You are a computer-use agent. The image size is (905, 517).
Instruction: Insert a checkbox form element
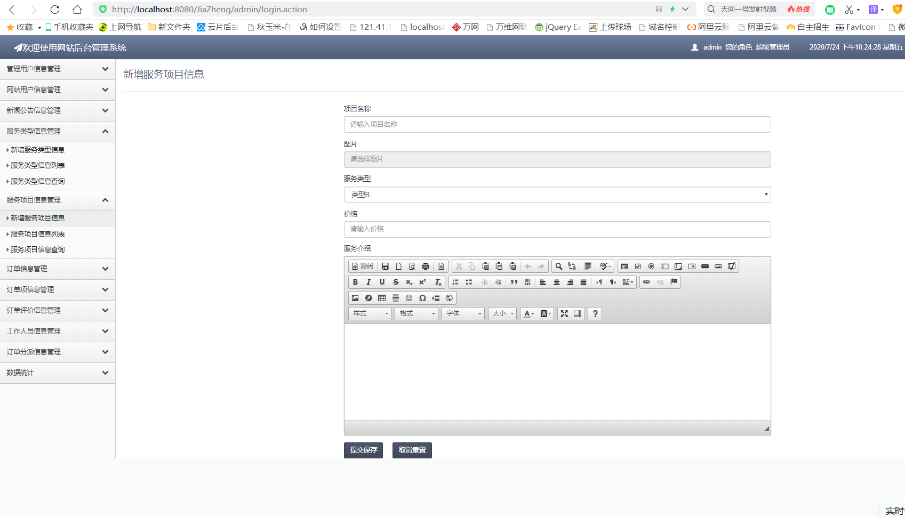point(638,266)
